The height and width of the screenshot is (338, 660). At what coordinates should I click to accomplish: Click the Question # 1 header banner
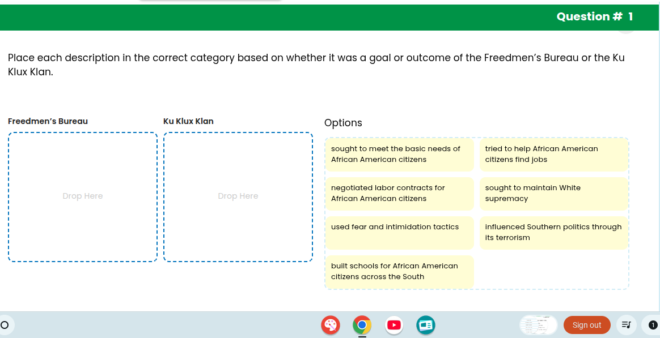coord(594,16)
